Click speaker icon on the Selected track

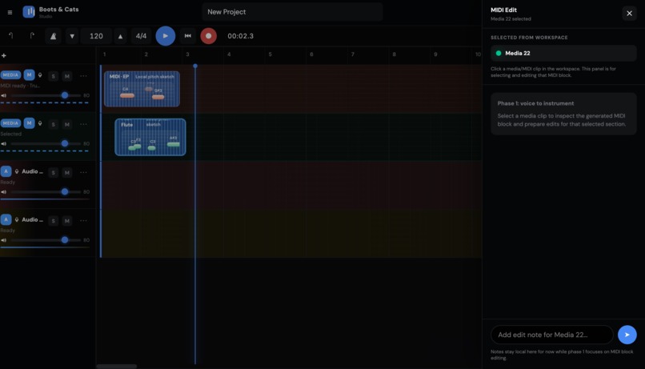[4, 143]
